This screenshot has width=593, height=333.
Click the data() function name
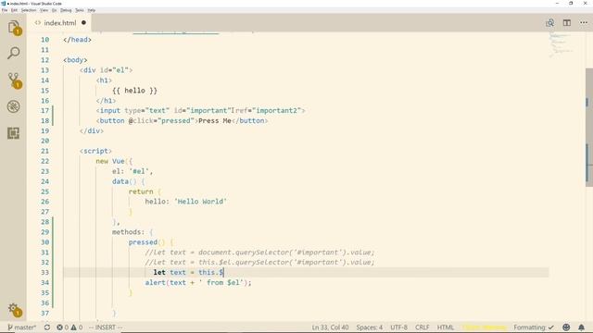[x=120, y=181]
